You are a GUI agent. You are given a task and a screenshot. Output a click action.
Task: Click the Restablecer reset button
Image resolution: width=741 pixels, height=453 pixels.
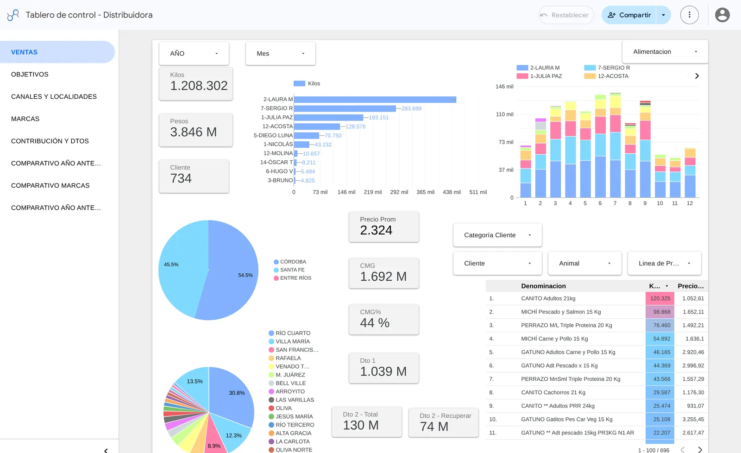click(566, 15)
